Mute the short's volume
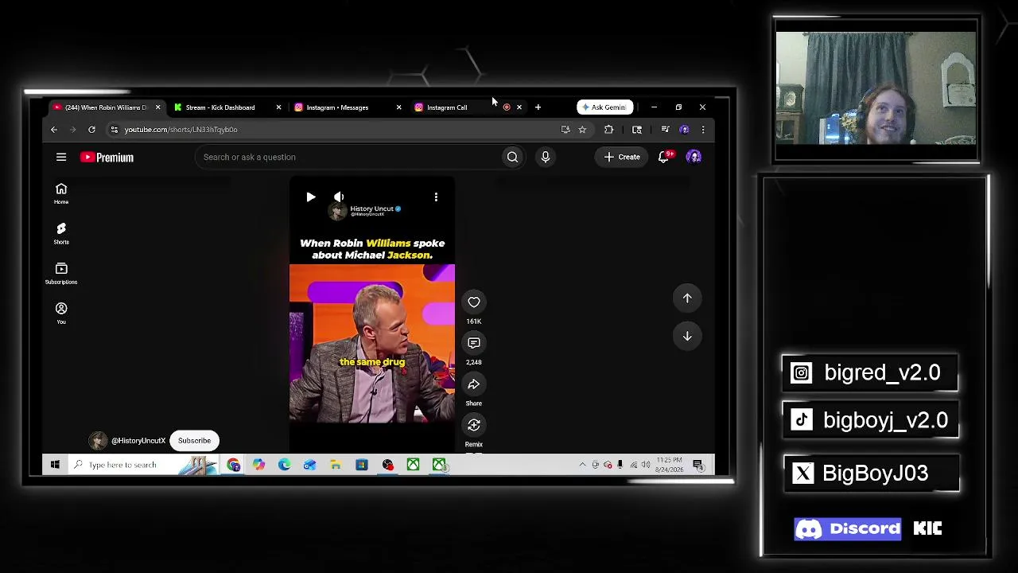Screen dimensions: 1018x573 (x=339, y=197)
